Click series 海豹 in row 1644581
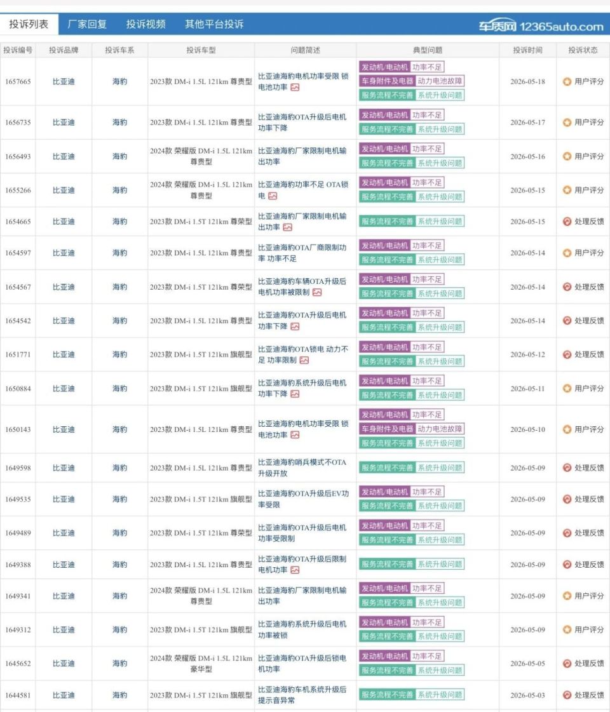The height and width of the screenshot is (712, 610). (x=120, y=695)
